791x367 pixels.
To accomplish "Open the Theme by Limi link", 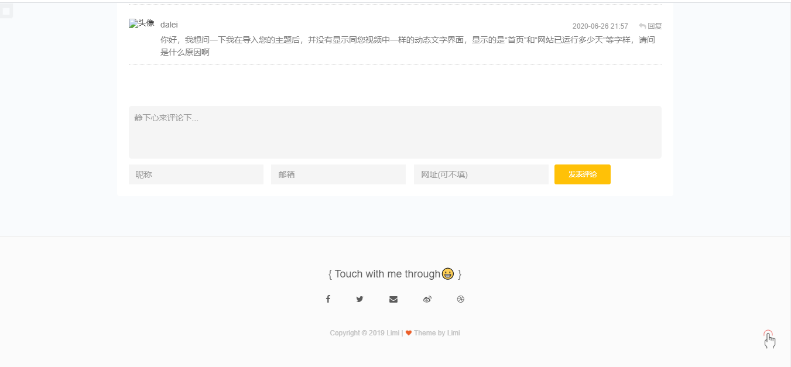I will tap(437, 333).
